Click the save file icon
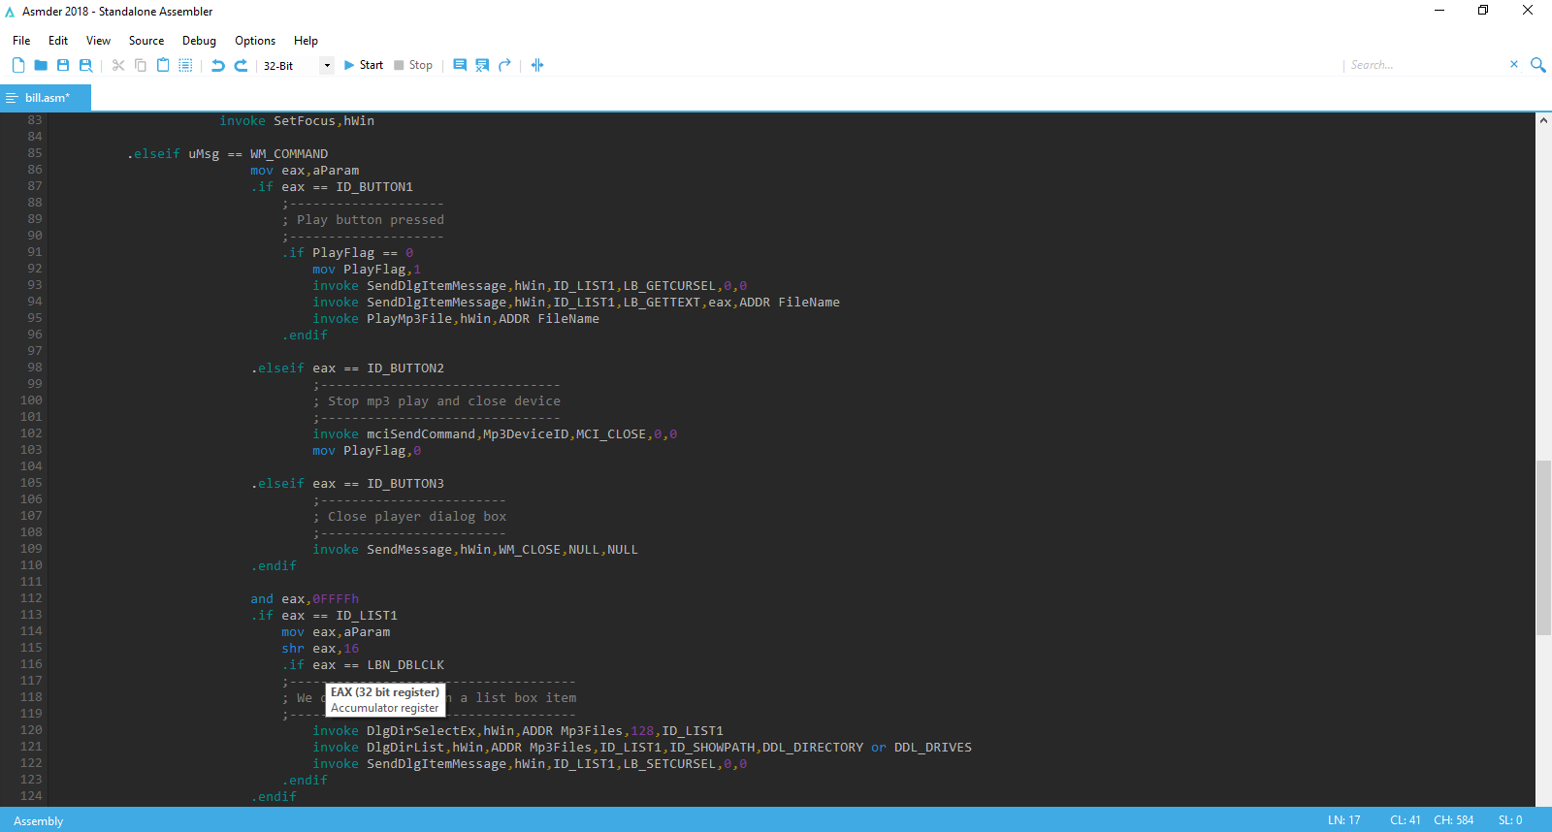 63,65
